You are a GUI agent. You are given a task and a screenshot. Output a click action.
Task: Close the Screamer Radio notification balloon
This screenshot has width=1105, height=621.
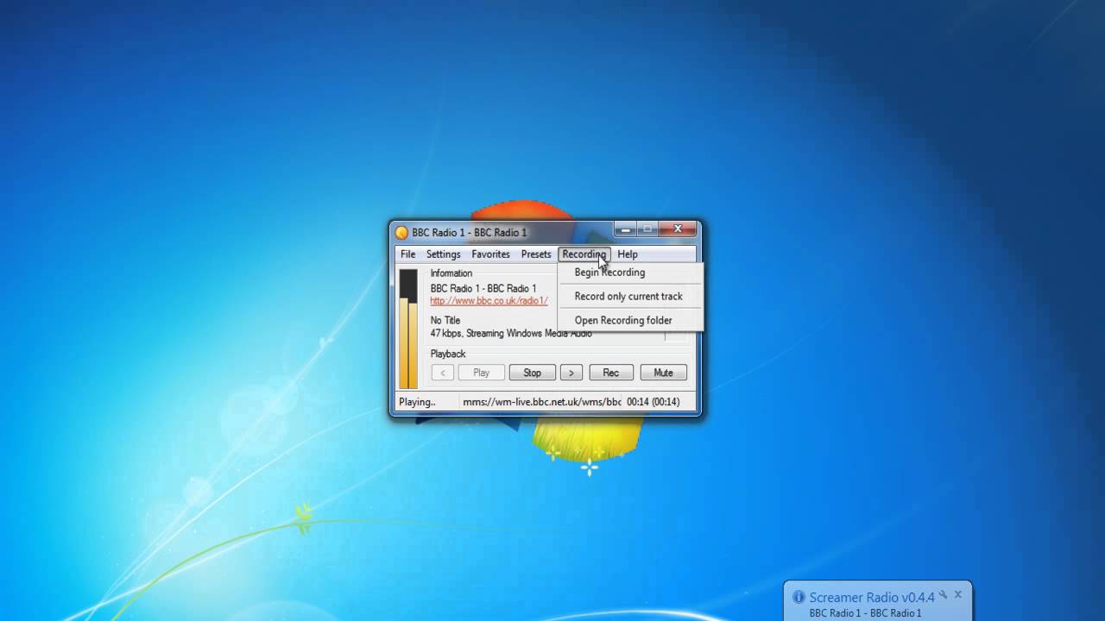click(x=957, y=594)
